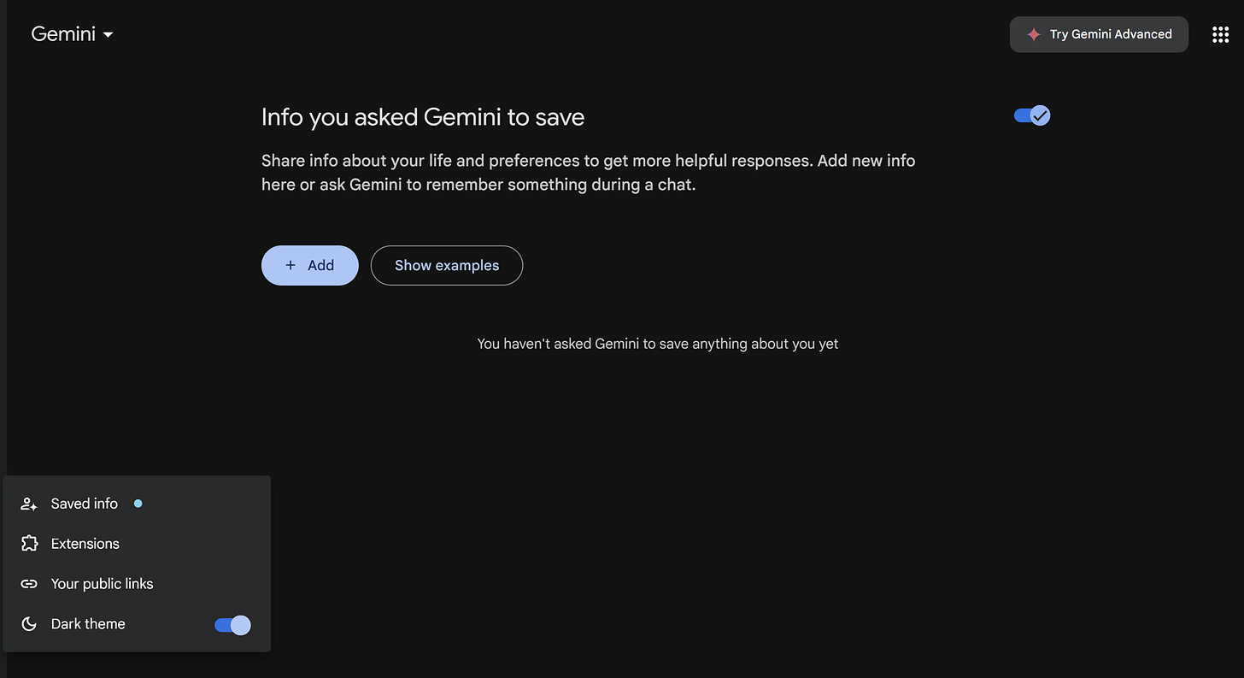The image size is (1244, 678).
Task: Click Show examples button
Action: [x=447, y=265]
